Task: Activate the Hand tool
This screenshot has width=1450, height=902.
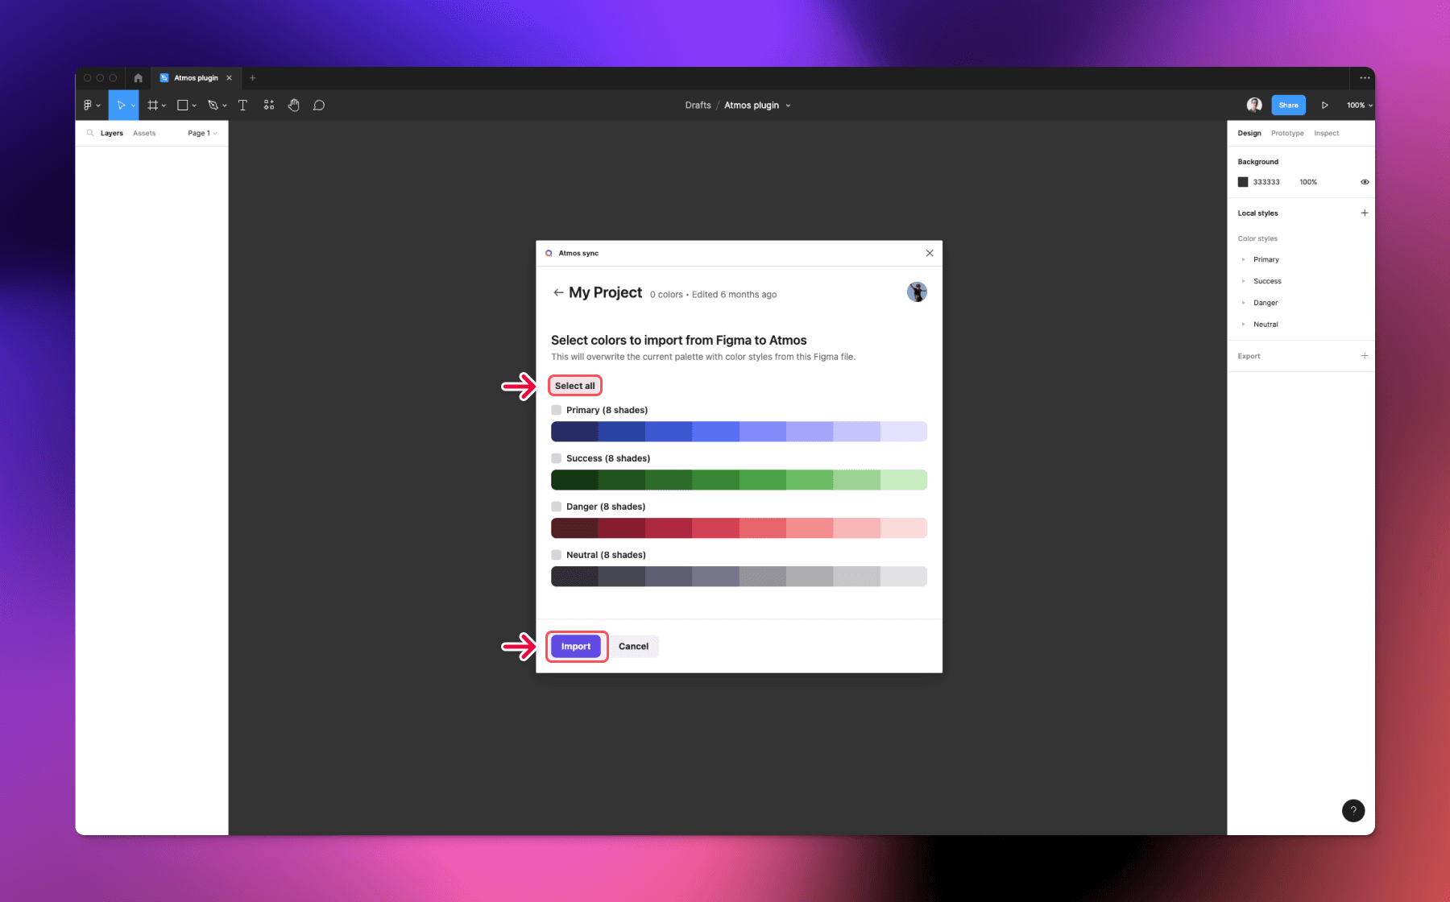Action: pyautogui.click(x=294, y=105)
